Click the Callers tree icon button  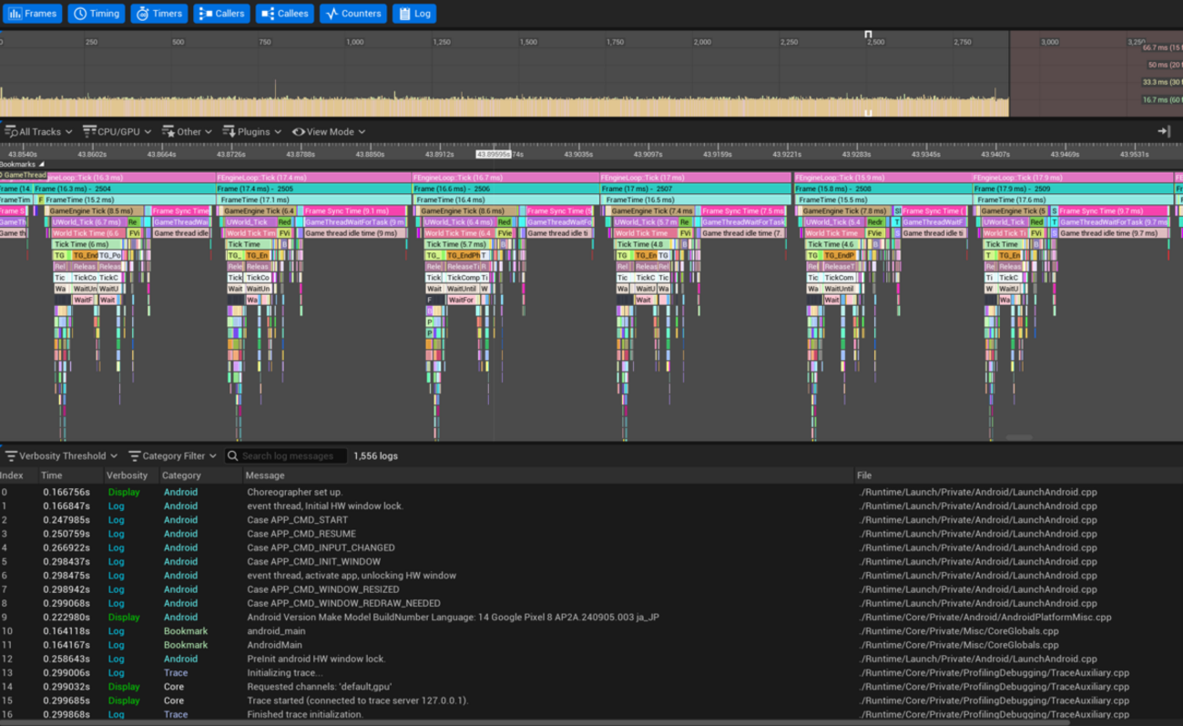point(207,14)
